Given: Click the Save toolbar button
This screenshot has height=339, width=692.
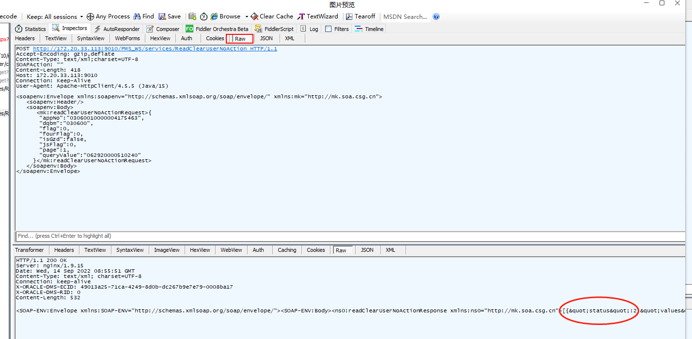Looking at the screenshot, I should 170,16.
